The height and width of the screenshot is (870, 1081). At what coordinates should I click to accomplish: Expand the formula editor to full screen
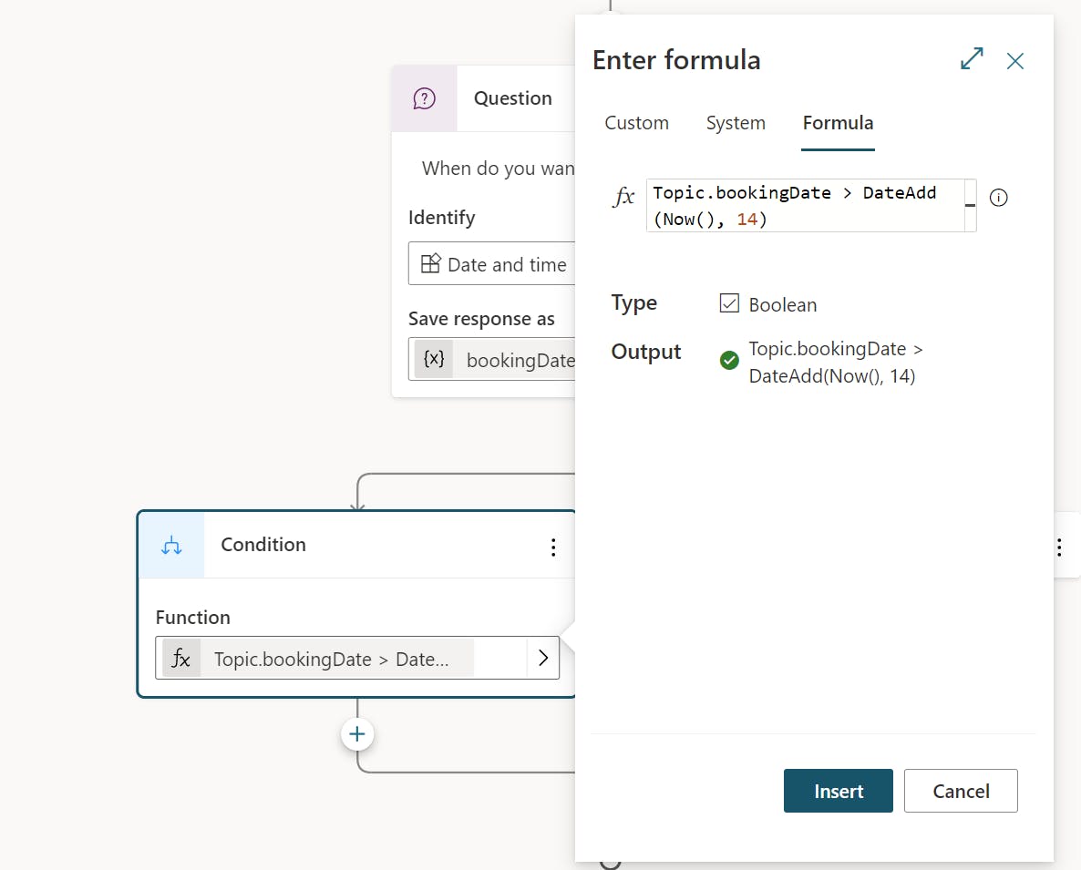(x=972, y=58)
